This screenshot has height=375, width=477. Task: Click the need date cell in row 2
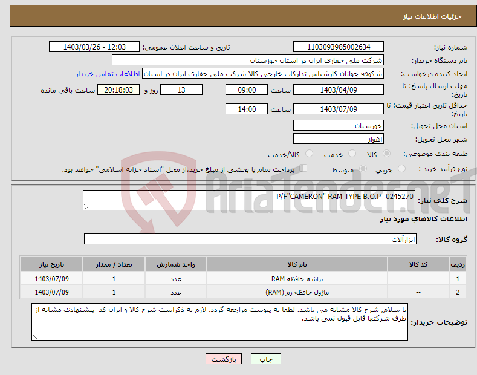pos(52,292)
